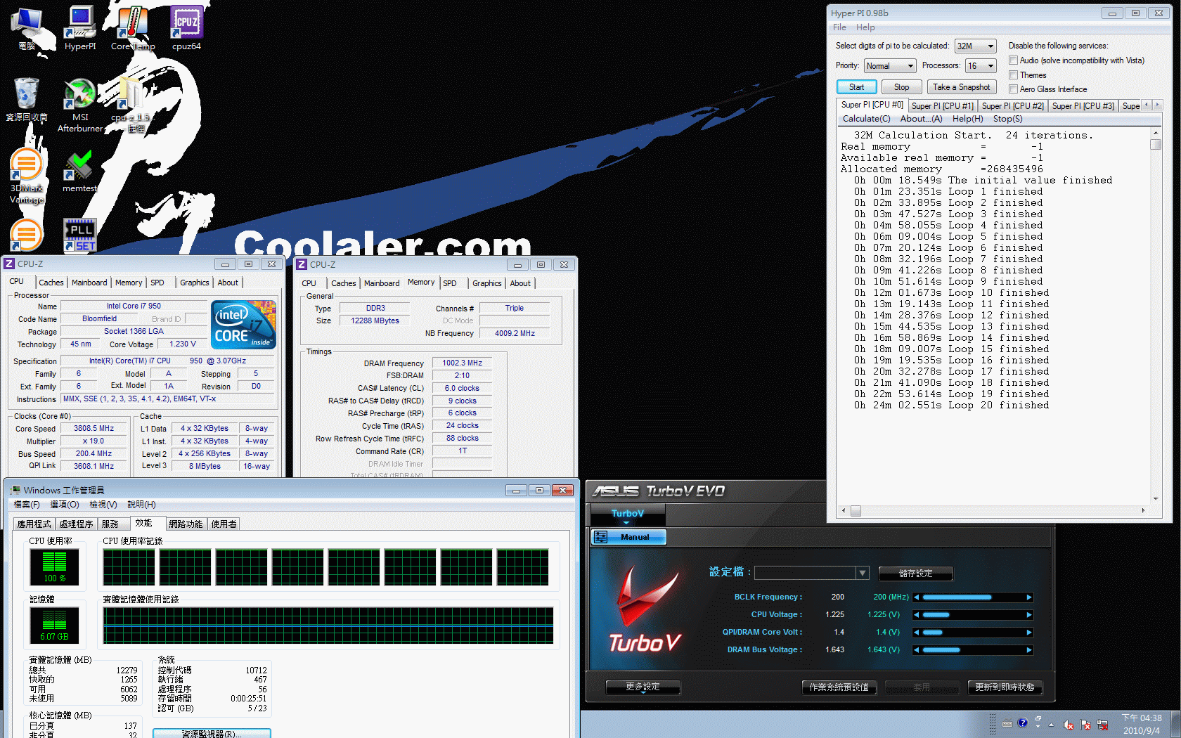Click the right arrow of the BCLK Frequency slider
1181x738 pixels.
pyautogui.click(x=1028, y=597)
